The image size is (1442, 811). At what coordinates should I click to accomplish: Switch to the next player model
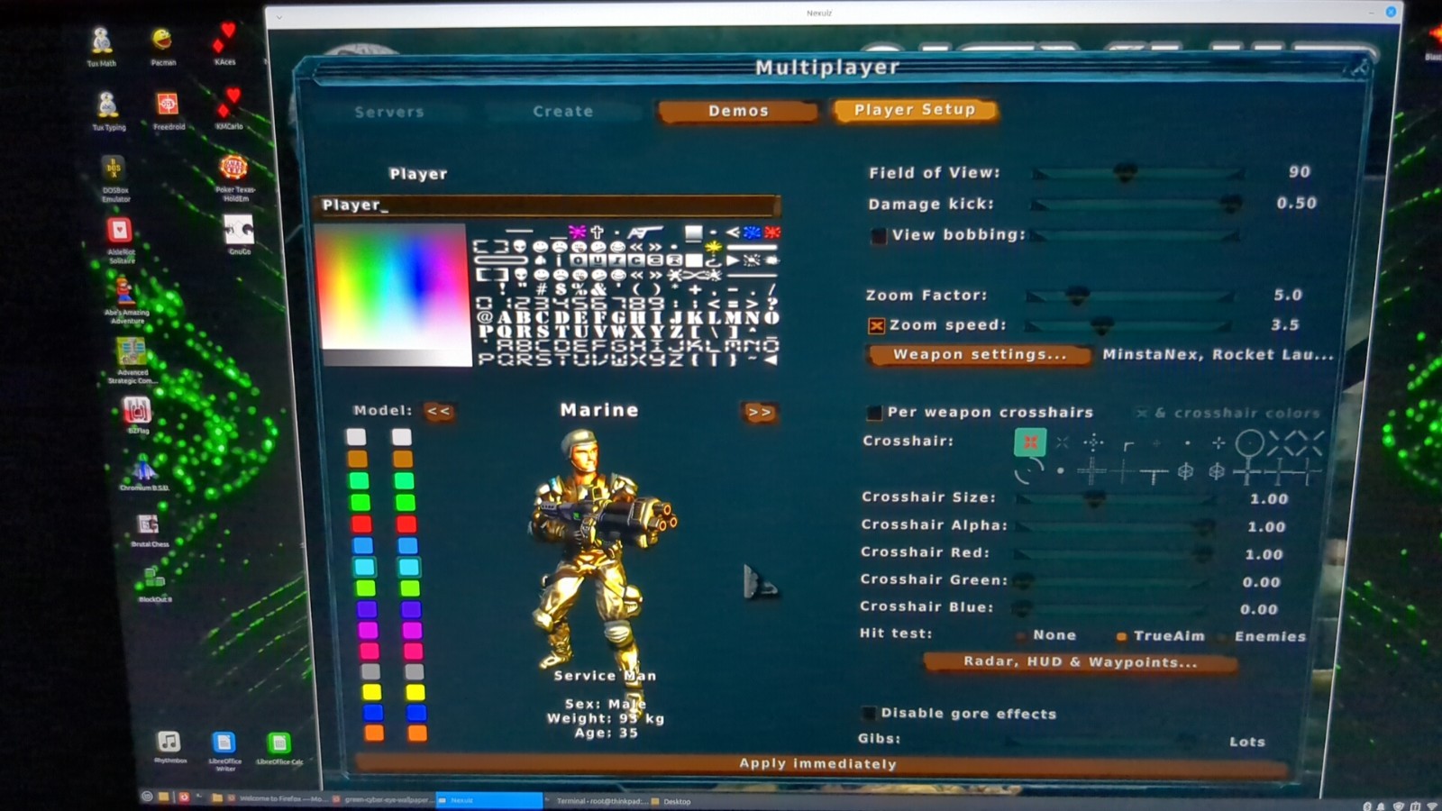click(760, 412)
